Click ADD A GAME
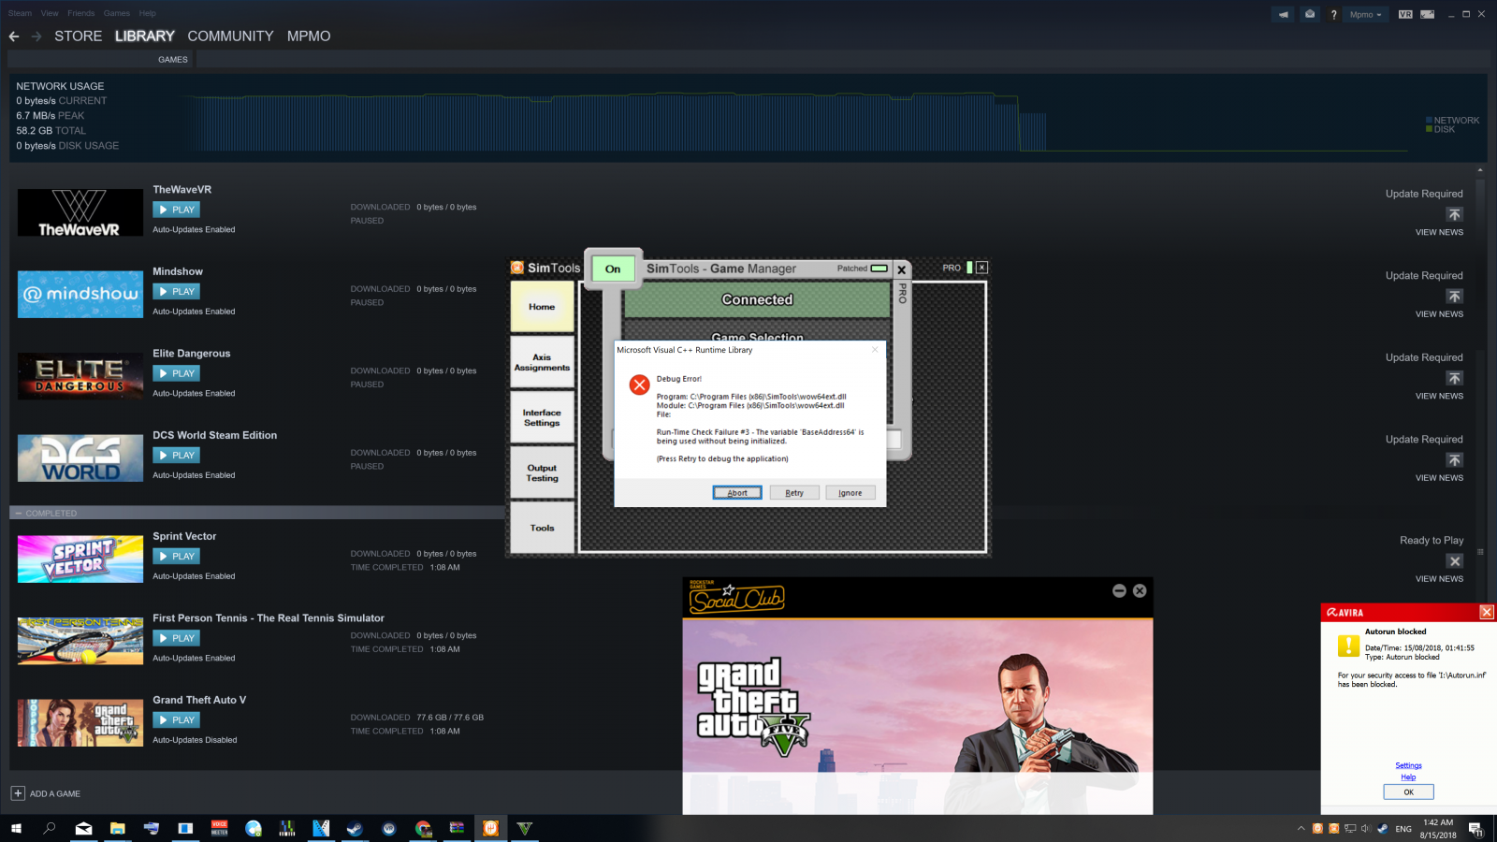The image size is (1497, 842). [x=46, y=793]
